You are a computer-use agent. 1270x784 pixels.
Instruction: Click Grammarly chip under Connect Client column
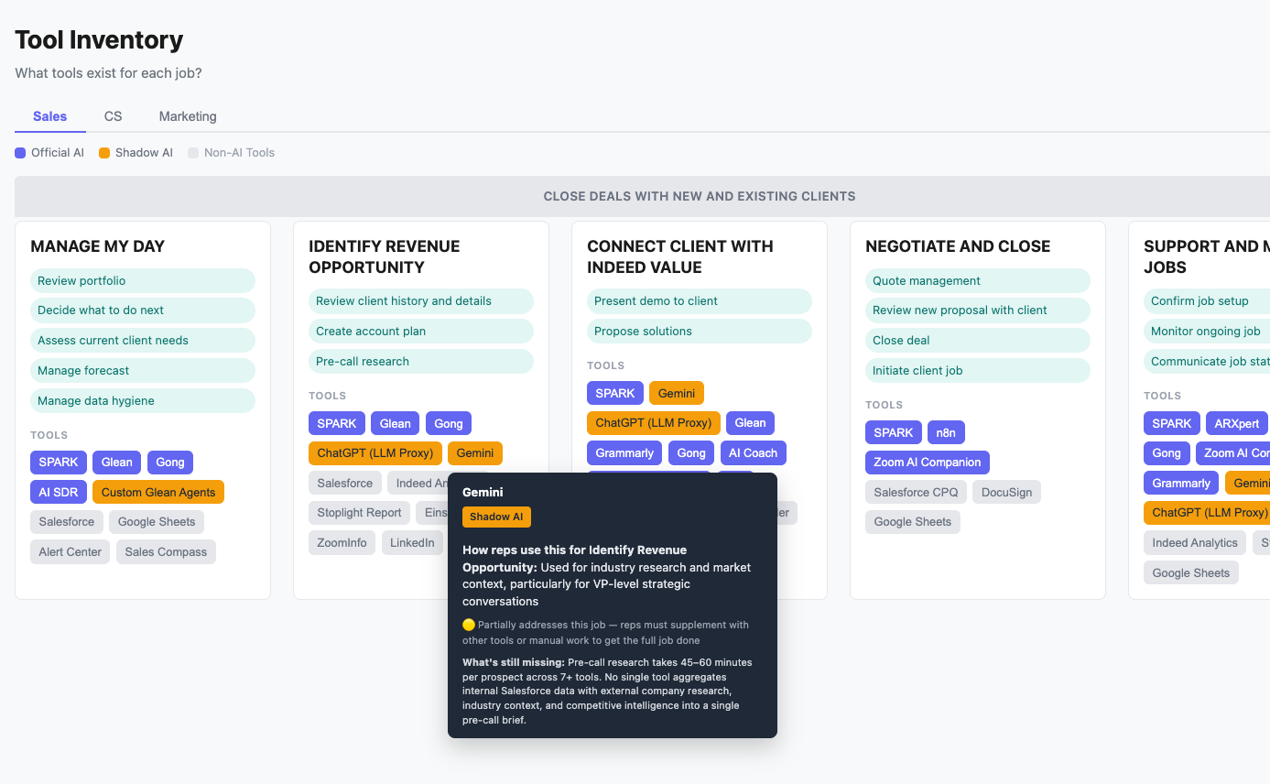coord(624,453)
